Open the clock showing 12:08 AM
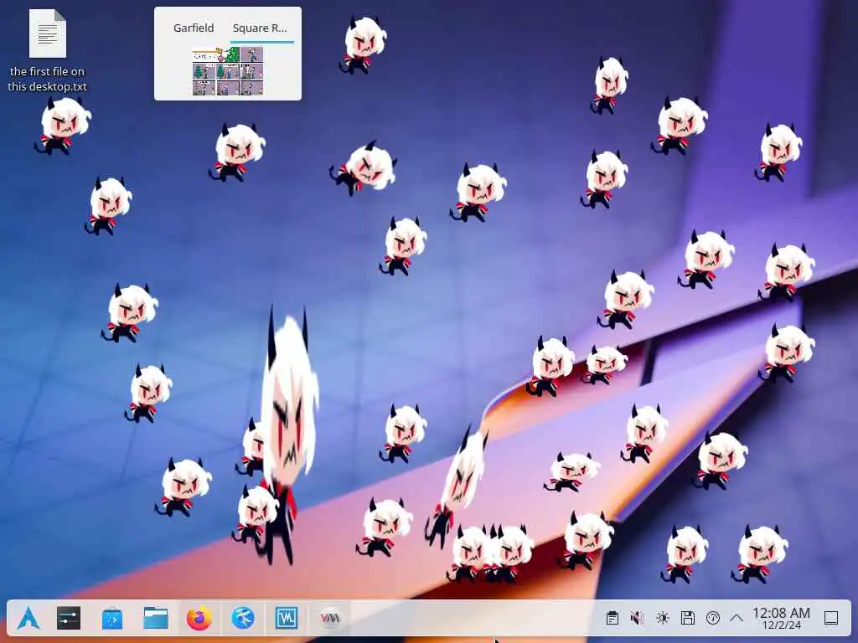 (782, 619)
